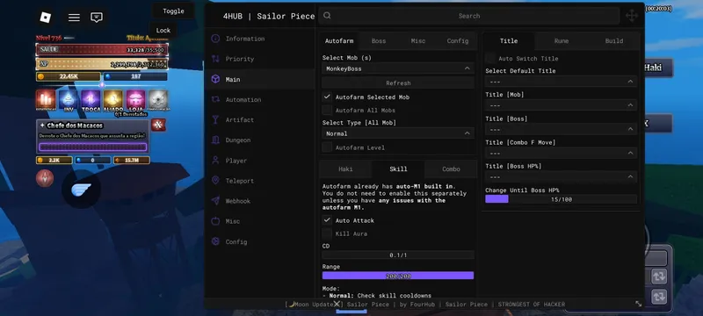Screen dimensions: 703x316
Task: Cancel quest with the red X icon
Action: click(158, 125)
